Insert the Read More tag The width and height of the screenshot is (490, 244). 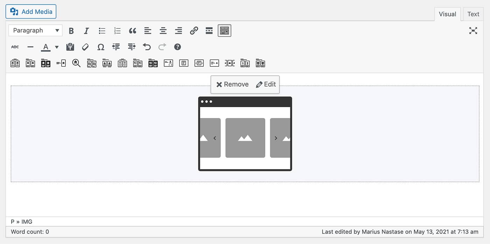(x=209, y=31)
